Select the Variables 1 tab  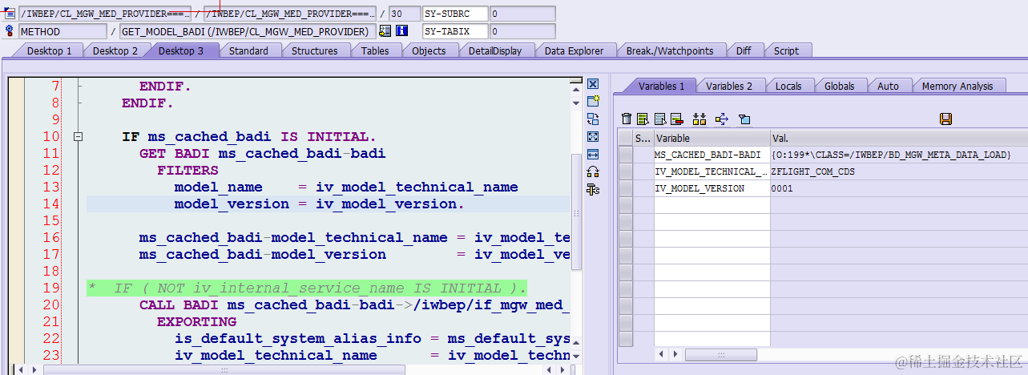pyautogui.click(x=662, y=86)
